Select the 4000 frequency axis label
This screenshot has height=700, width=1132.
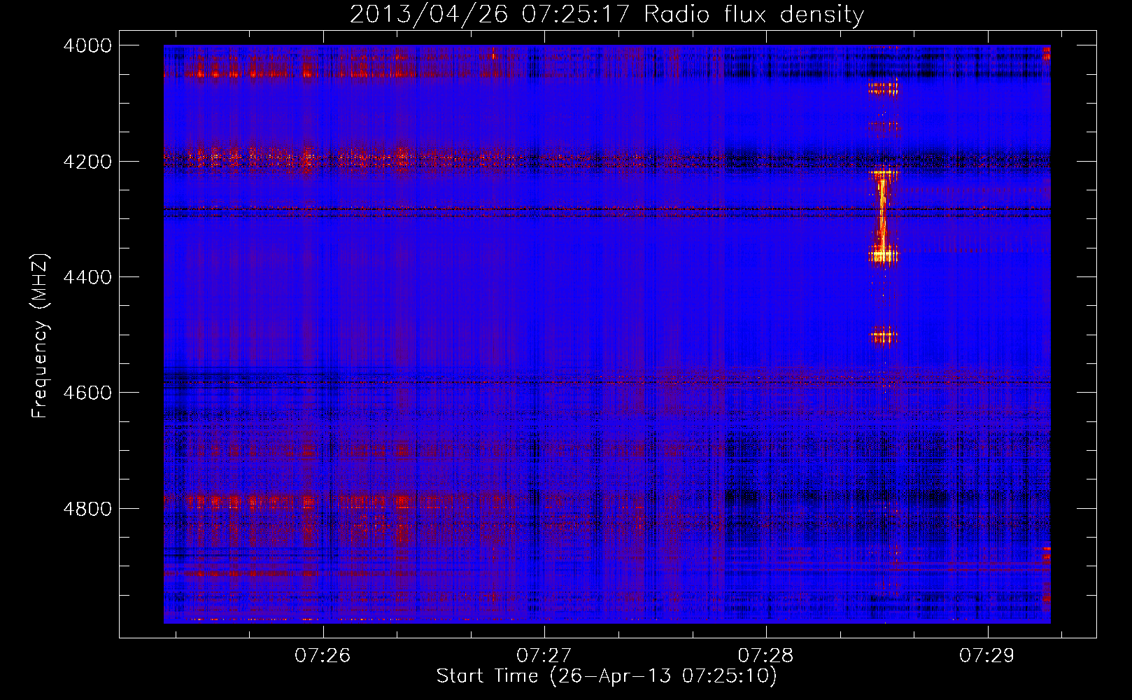[x=87, y=45]
